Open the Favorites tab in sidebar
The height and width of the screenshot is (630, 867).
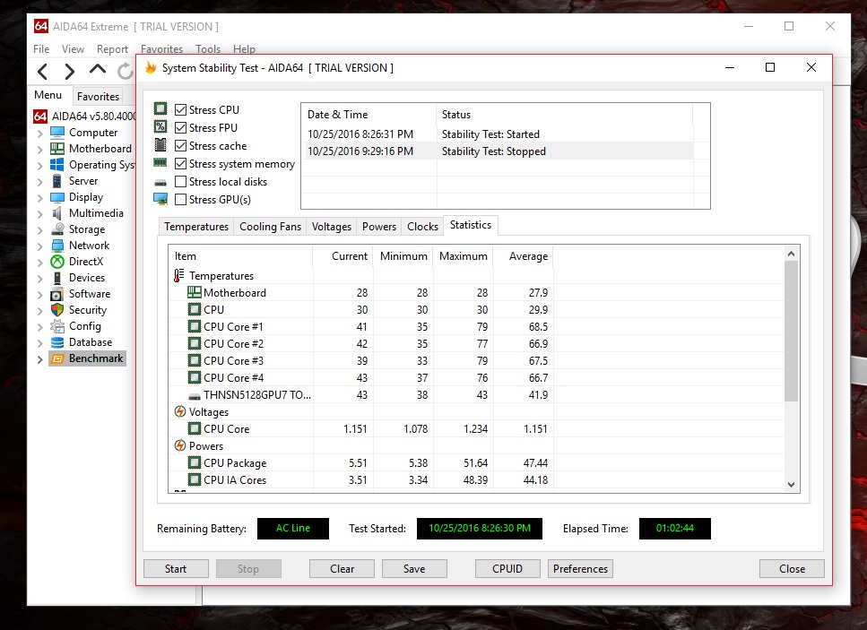coord(98,96)
